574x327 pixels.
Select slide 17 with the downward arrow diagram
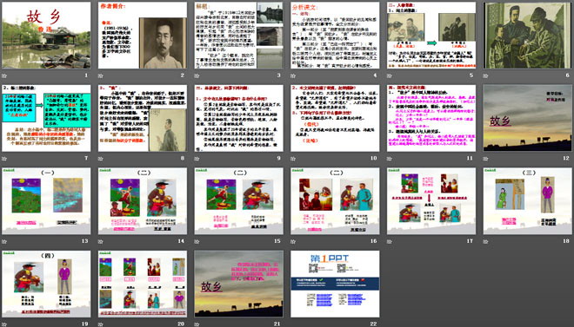click(x=431, y=201)
